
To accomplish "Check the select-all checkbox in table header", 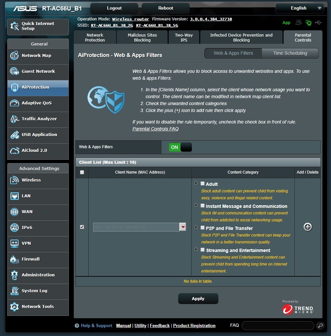I will pyautogui.click(x=82, y=172).
